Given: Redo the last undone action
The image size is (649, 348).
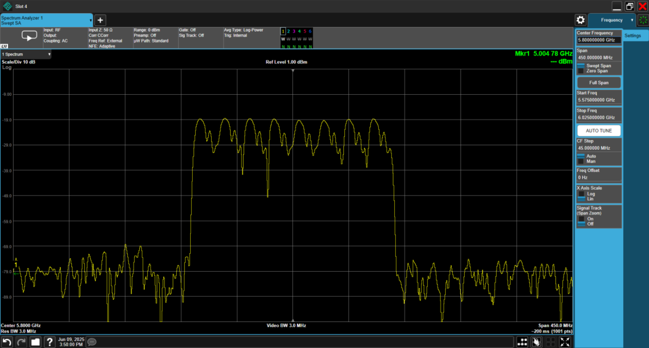Looking at the screenshot, I should [x=21, y=342].
